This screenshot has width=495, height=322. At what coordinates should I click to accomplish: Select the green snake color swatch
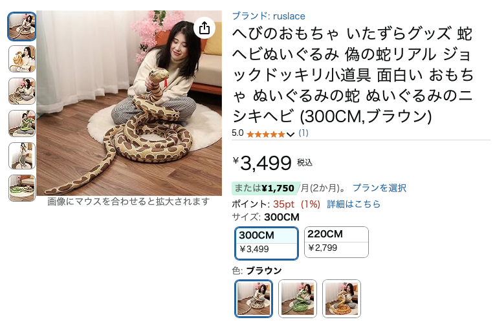tap(298, 298)
